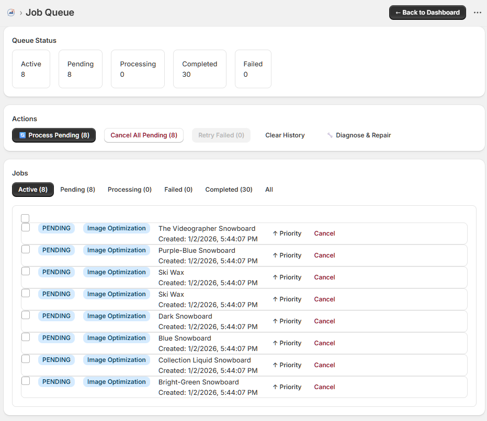Prioritize the Bright-Green Snowboard job

(287, 387)
